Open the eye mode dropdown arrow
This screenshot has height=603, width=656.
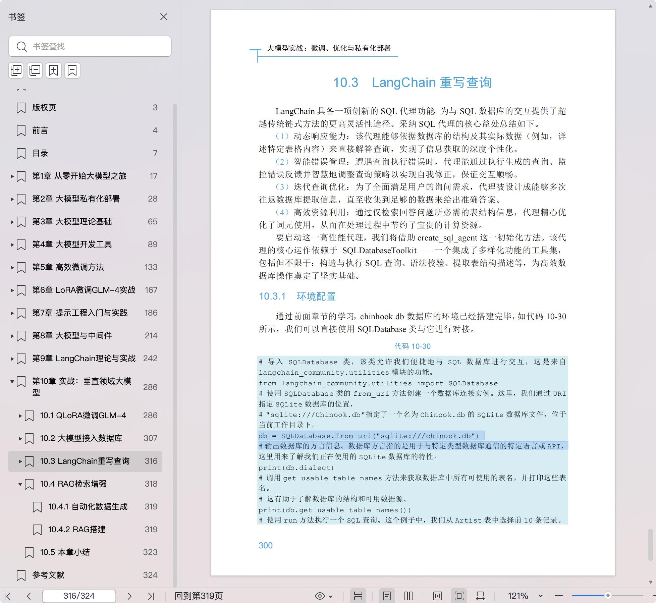pos(331,596)
